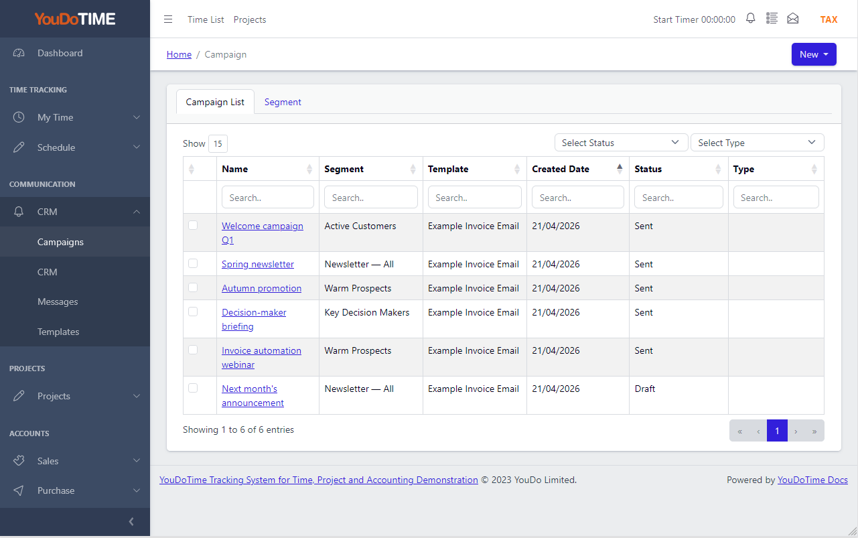Switch to the Segment tab
Screen dimensions: 858x538
pyautogui.click(x=283, y=102)
